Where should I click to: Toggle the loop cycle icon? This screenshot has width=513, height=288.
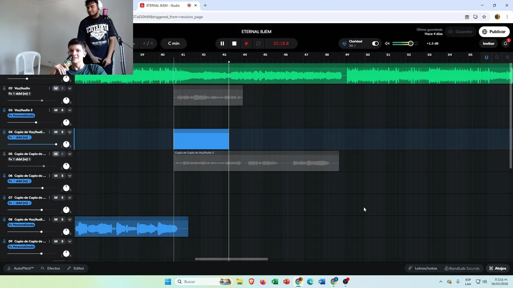tap(258, 43)
